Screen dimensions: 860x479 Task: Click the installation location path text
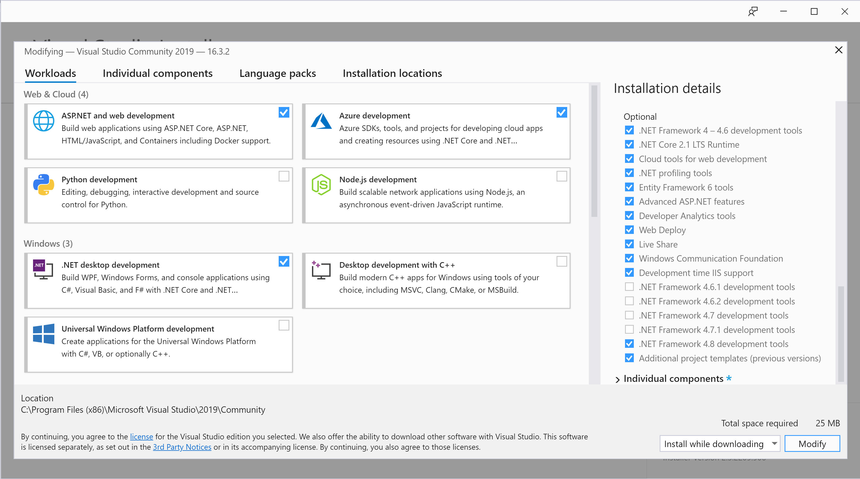pyautogui.click(x=143, y=410)
